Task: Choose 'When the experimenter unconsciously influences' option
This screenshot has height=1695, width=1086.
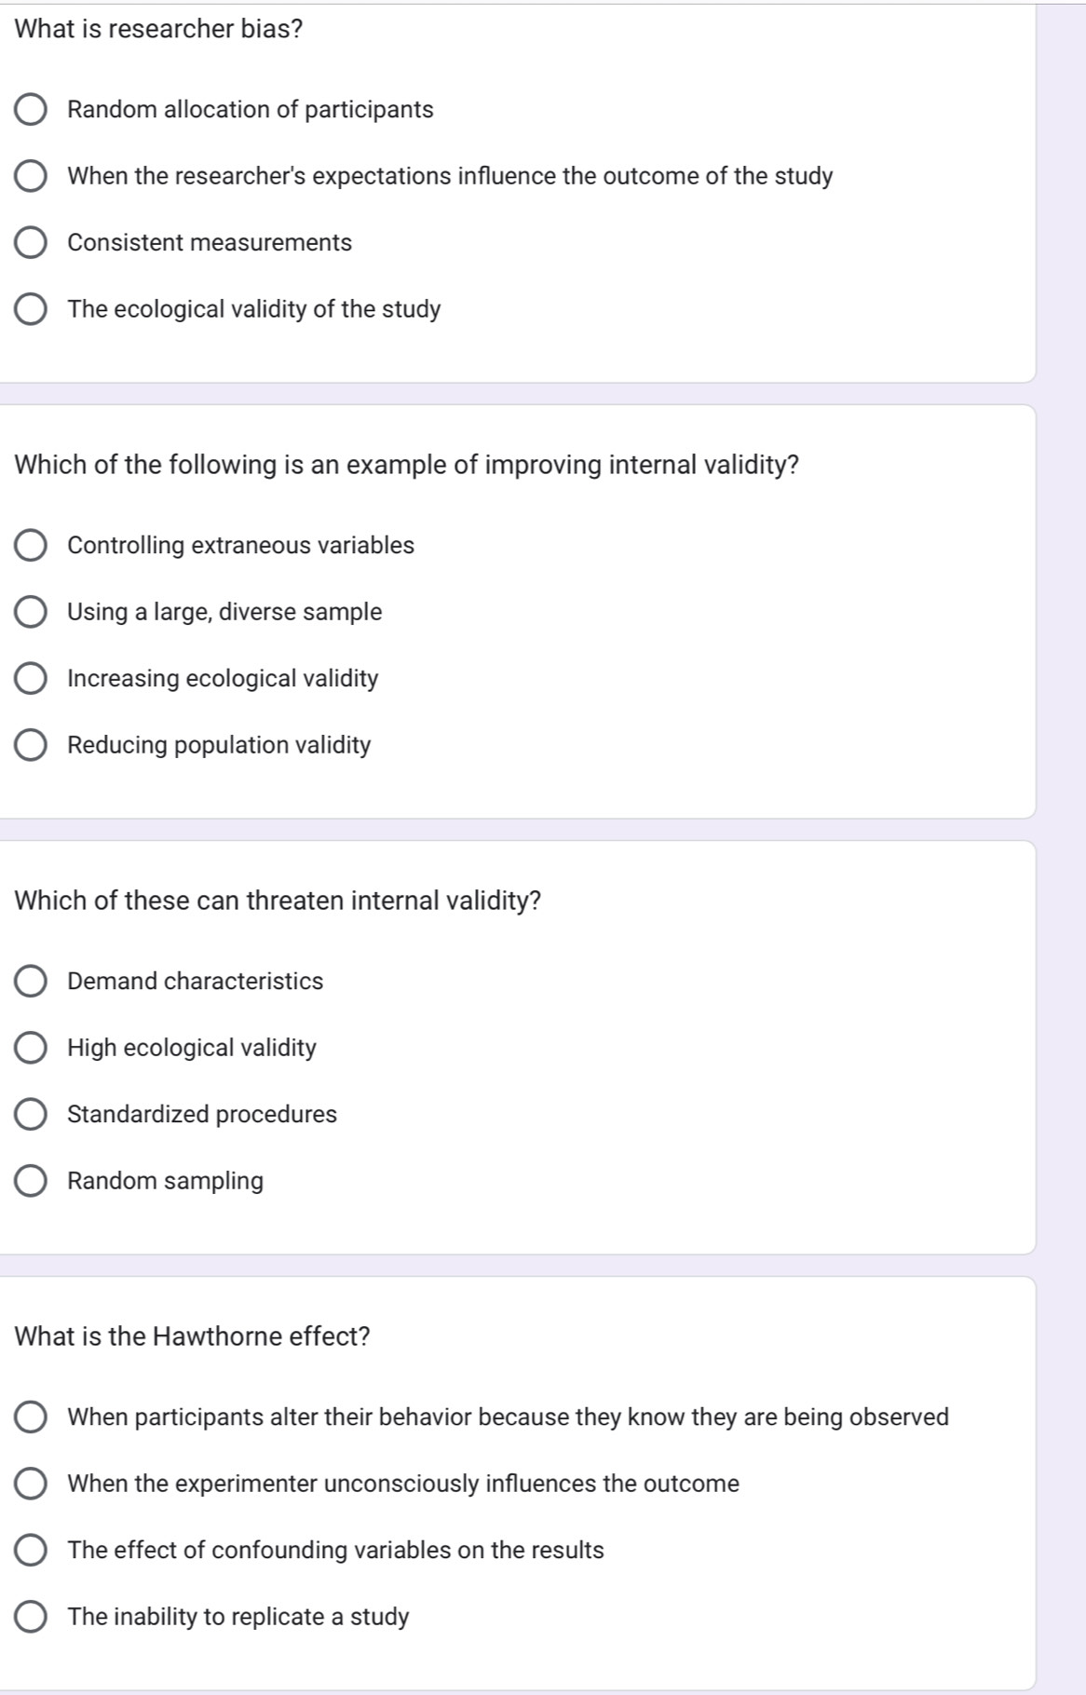Action: pos(31,1484)
